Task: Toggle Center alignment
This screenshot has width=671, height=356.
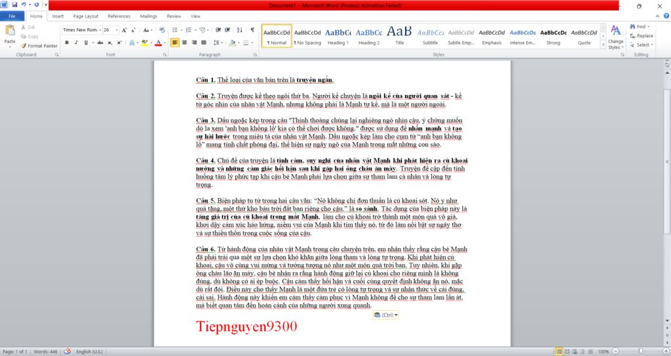Action: point(184,43)
